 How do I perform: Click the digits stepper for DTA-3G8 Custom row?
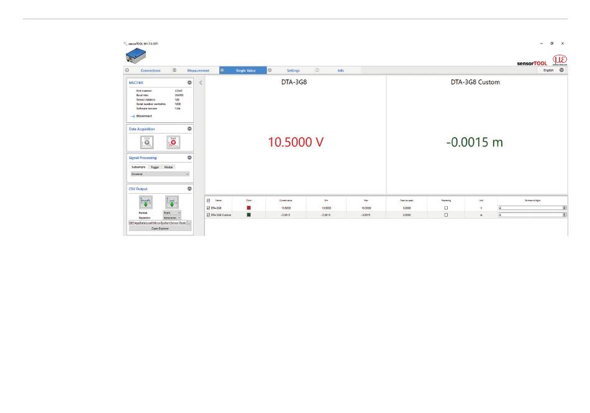[565, 215]
